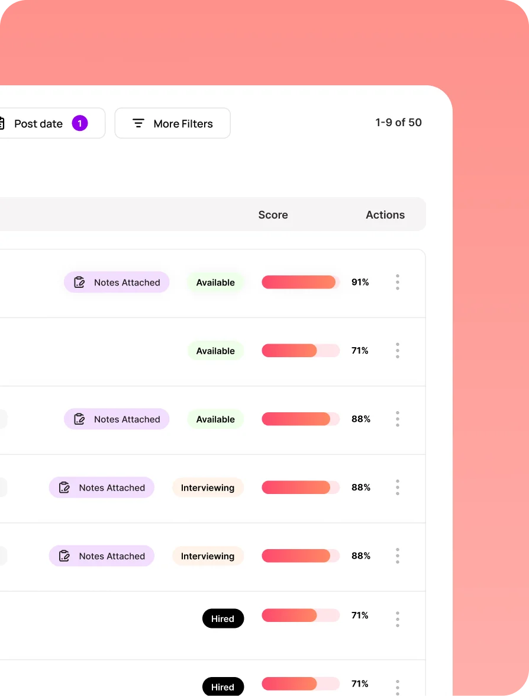
Task: Open three-dot menu on the first Hired row
Action: coord(397,618)
